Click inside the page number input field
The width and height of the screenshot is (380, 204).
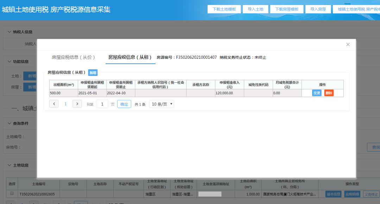tap(102, 104)
